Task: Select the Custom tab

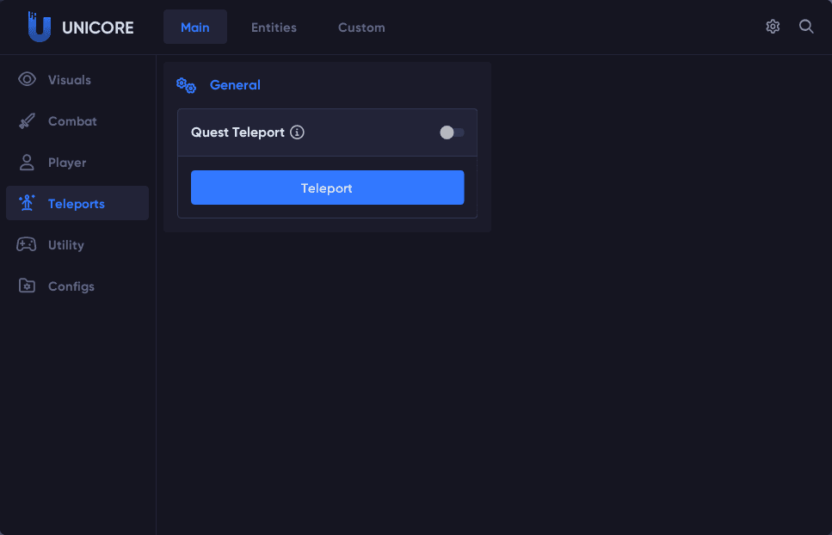Action: [361, 28]
